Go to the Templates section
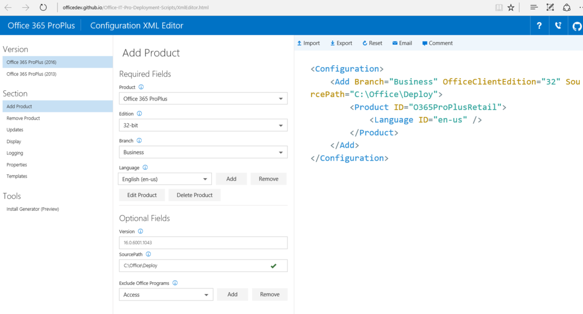 pos(17,177)
